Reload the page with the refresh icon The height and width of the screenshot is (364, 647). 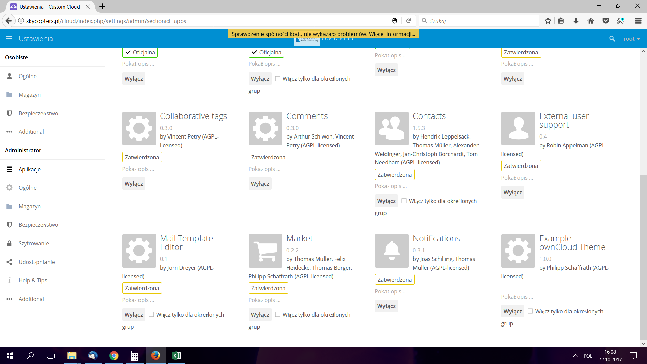(408, 21)
